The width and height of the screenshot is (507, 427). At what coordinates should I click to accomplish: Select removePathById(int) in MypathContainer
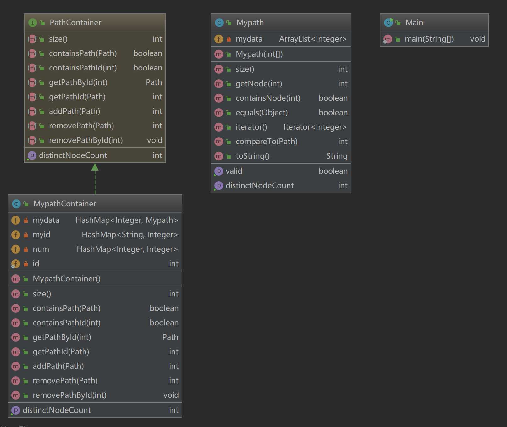[69, 395]
